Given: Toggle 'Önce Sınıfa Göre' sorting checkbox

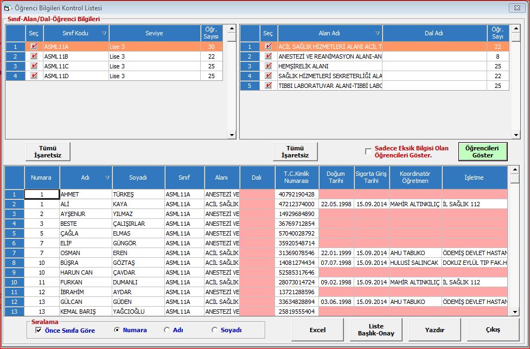Looking at the screenshot, I should 39,330.
